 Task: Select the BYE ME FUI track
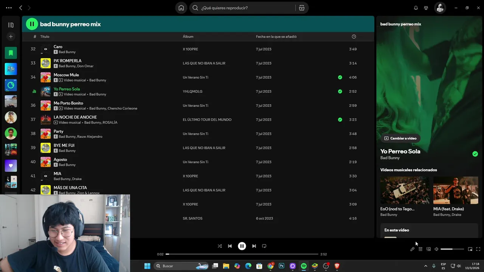tap(64, 145)
